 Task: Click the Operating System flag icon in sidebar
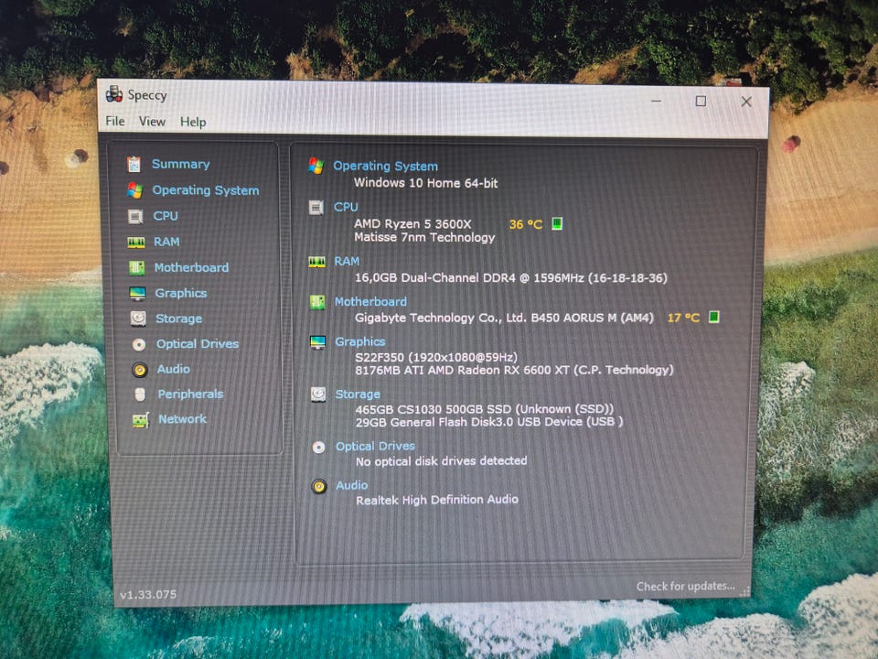point(134,190)
